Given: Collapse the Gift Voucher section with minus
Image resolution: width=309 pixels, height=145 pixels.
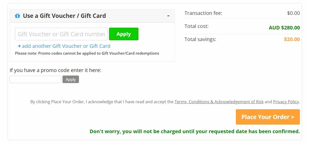Looking at the screenshot, I should [x=168, y=16].
